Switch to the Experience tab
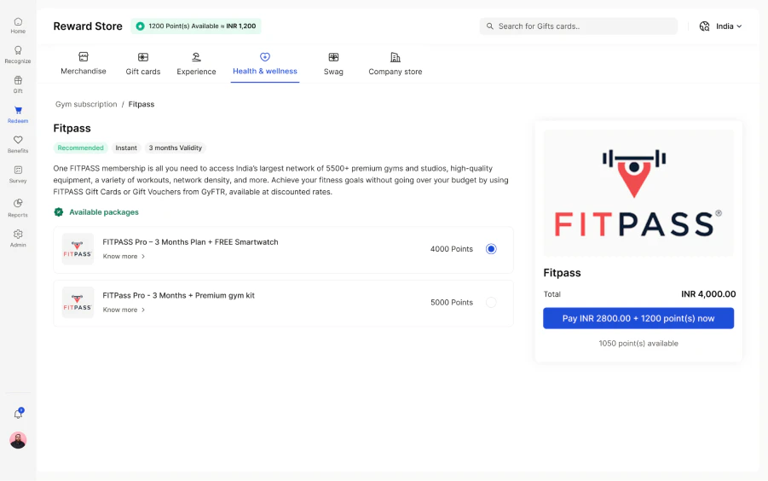The image size is (768, 481). tap(196, 64)
